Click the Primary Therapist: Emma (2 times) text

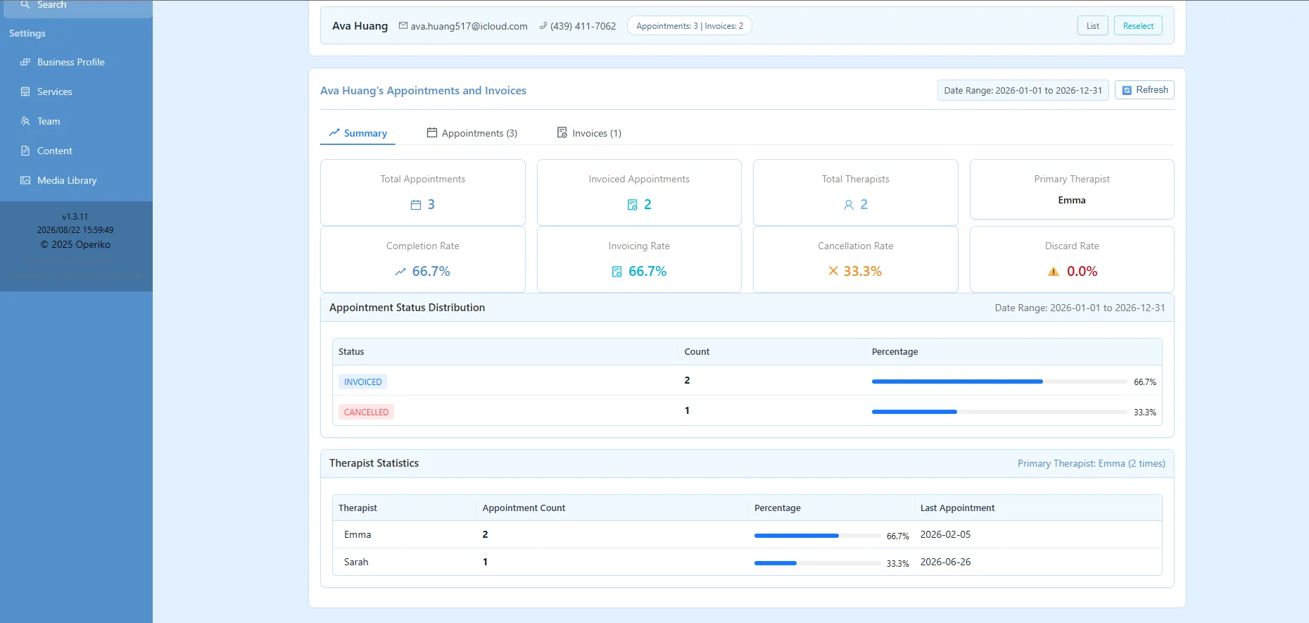coord(1092,463)
